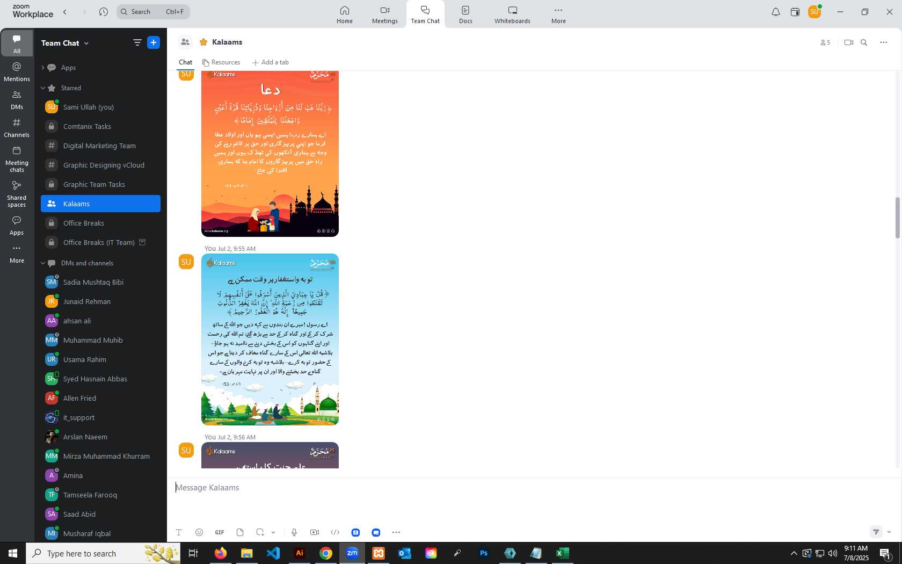The height and width of the screenshot is (564, 902).
Task: Attach a file using the file icon
Action: pyautogui.click(x=240, y=532)
